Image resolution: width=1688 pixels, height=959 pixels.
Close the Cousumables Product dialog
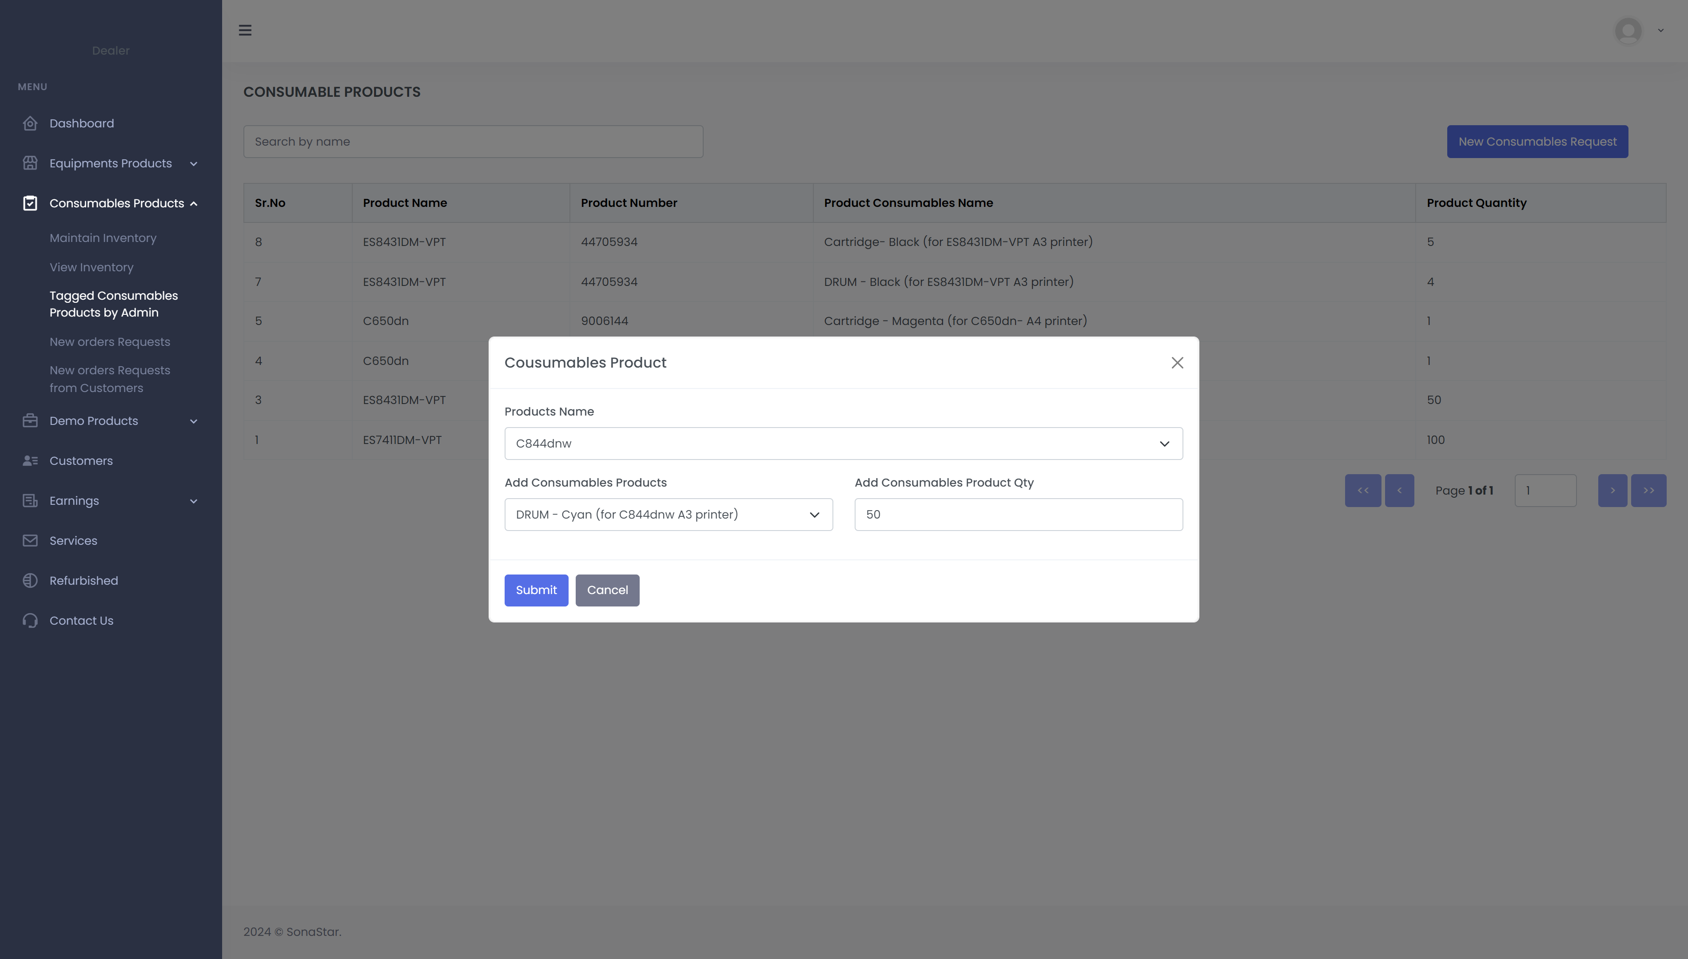[1178, 363]
